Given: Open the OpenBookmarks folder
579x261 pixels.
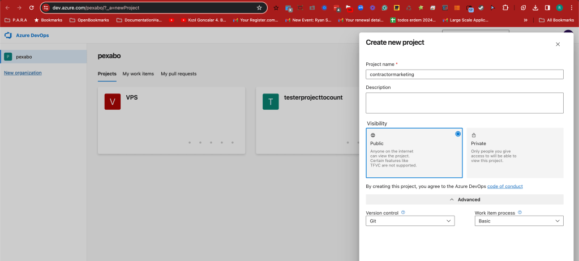Looking at the screenshot, I should (x=89, y=20).
